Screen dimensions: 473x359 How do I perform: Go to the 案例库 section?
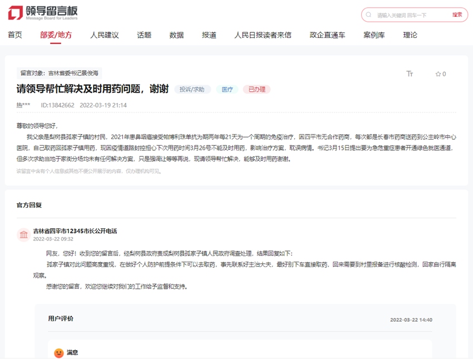375,35
